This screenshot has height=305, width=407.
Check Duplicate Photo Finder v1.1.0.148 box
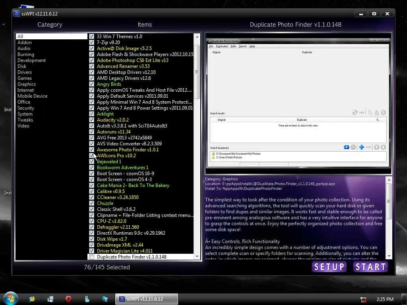[92, 257]
